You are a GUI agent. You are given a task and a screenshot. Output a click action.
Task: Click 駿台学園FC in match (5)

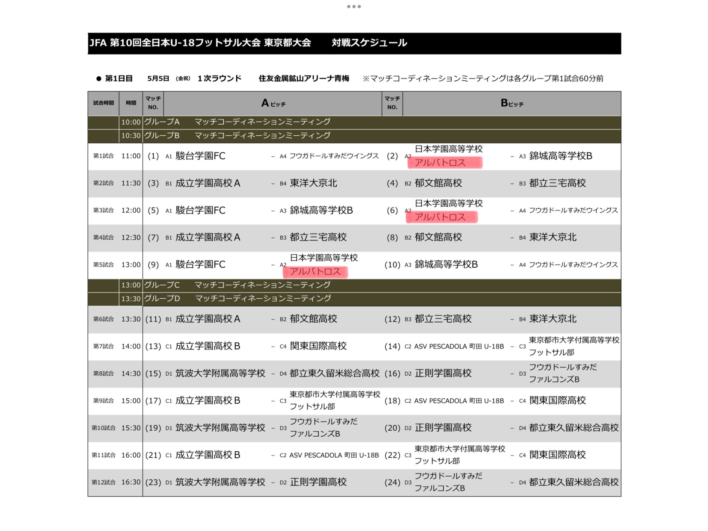(200, 211)
